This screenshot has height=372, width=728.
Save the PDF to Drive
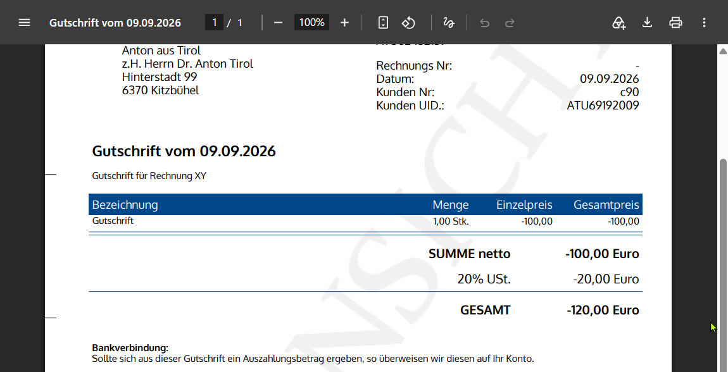(x=619, y=22)
